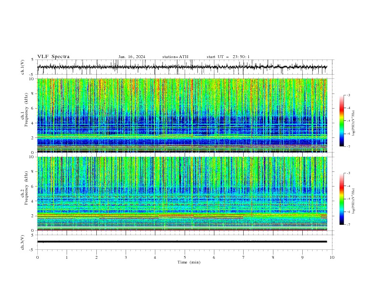Click the "7" tick on the time axis

point(244,257)
